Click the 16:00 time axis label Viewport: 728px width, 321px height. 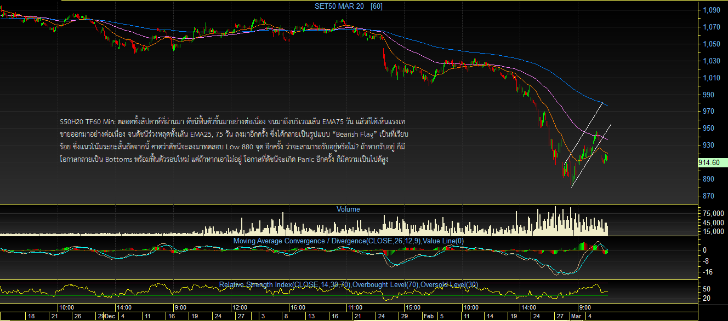coord(297,307)
